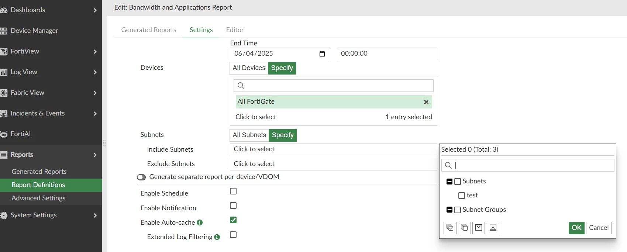Expand the System Settings chevron
The width and height of the screenshot is (627, 252).
(x=95, y=215)
